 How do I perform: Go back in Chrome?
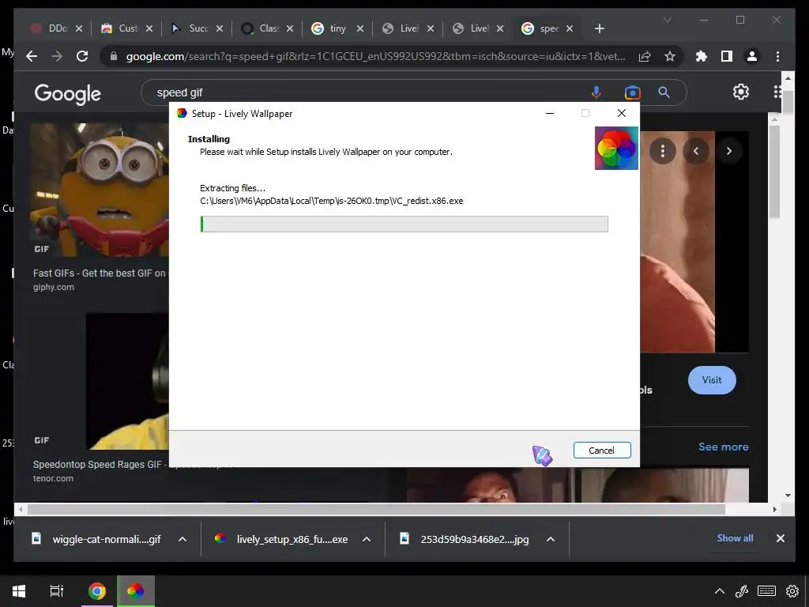(x=32, y=56)
